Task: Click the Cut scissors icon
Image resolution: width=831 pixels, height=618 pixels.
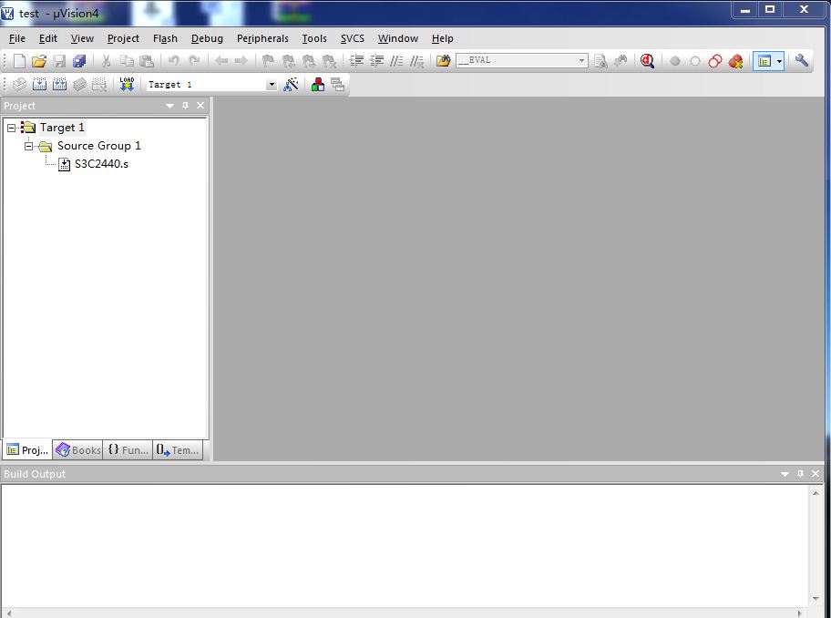Action: click(106, 61)
